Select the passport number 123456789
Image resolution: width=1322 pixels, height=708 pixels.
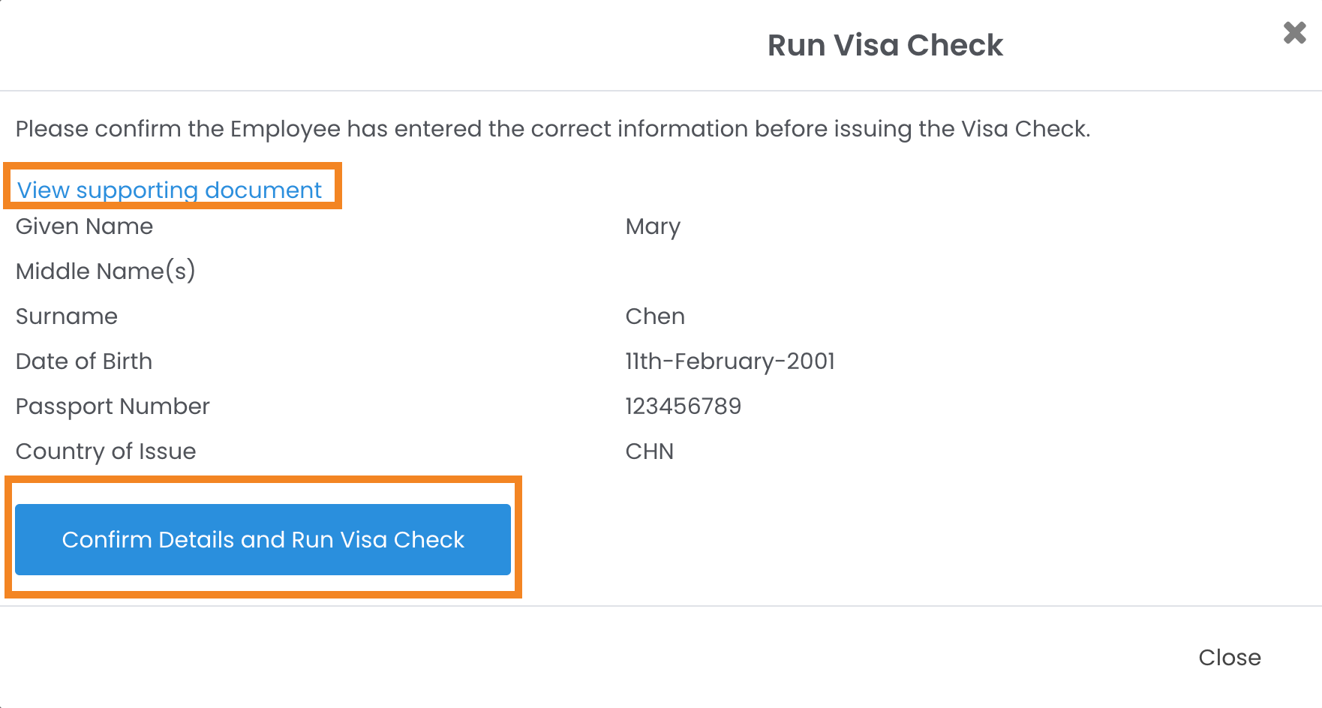[683, 406]
